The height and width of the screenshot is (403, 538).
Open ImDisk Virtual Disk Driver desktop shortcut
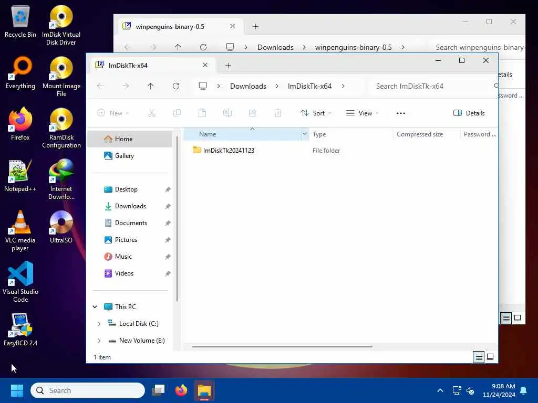(61, 25)
